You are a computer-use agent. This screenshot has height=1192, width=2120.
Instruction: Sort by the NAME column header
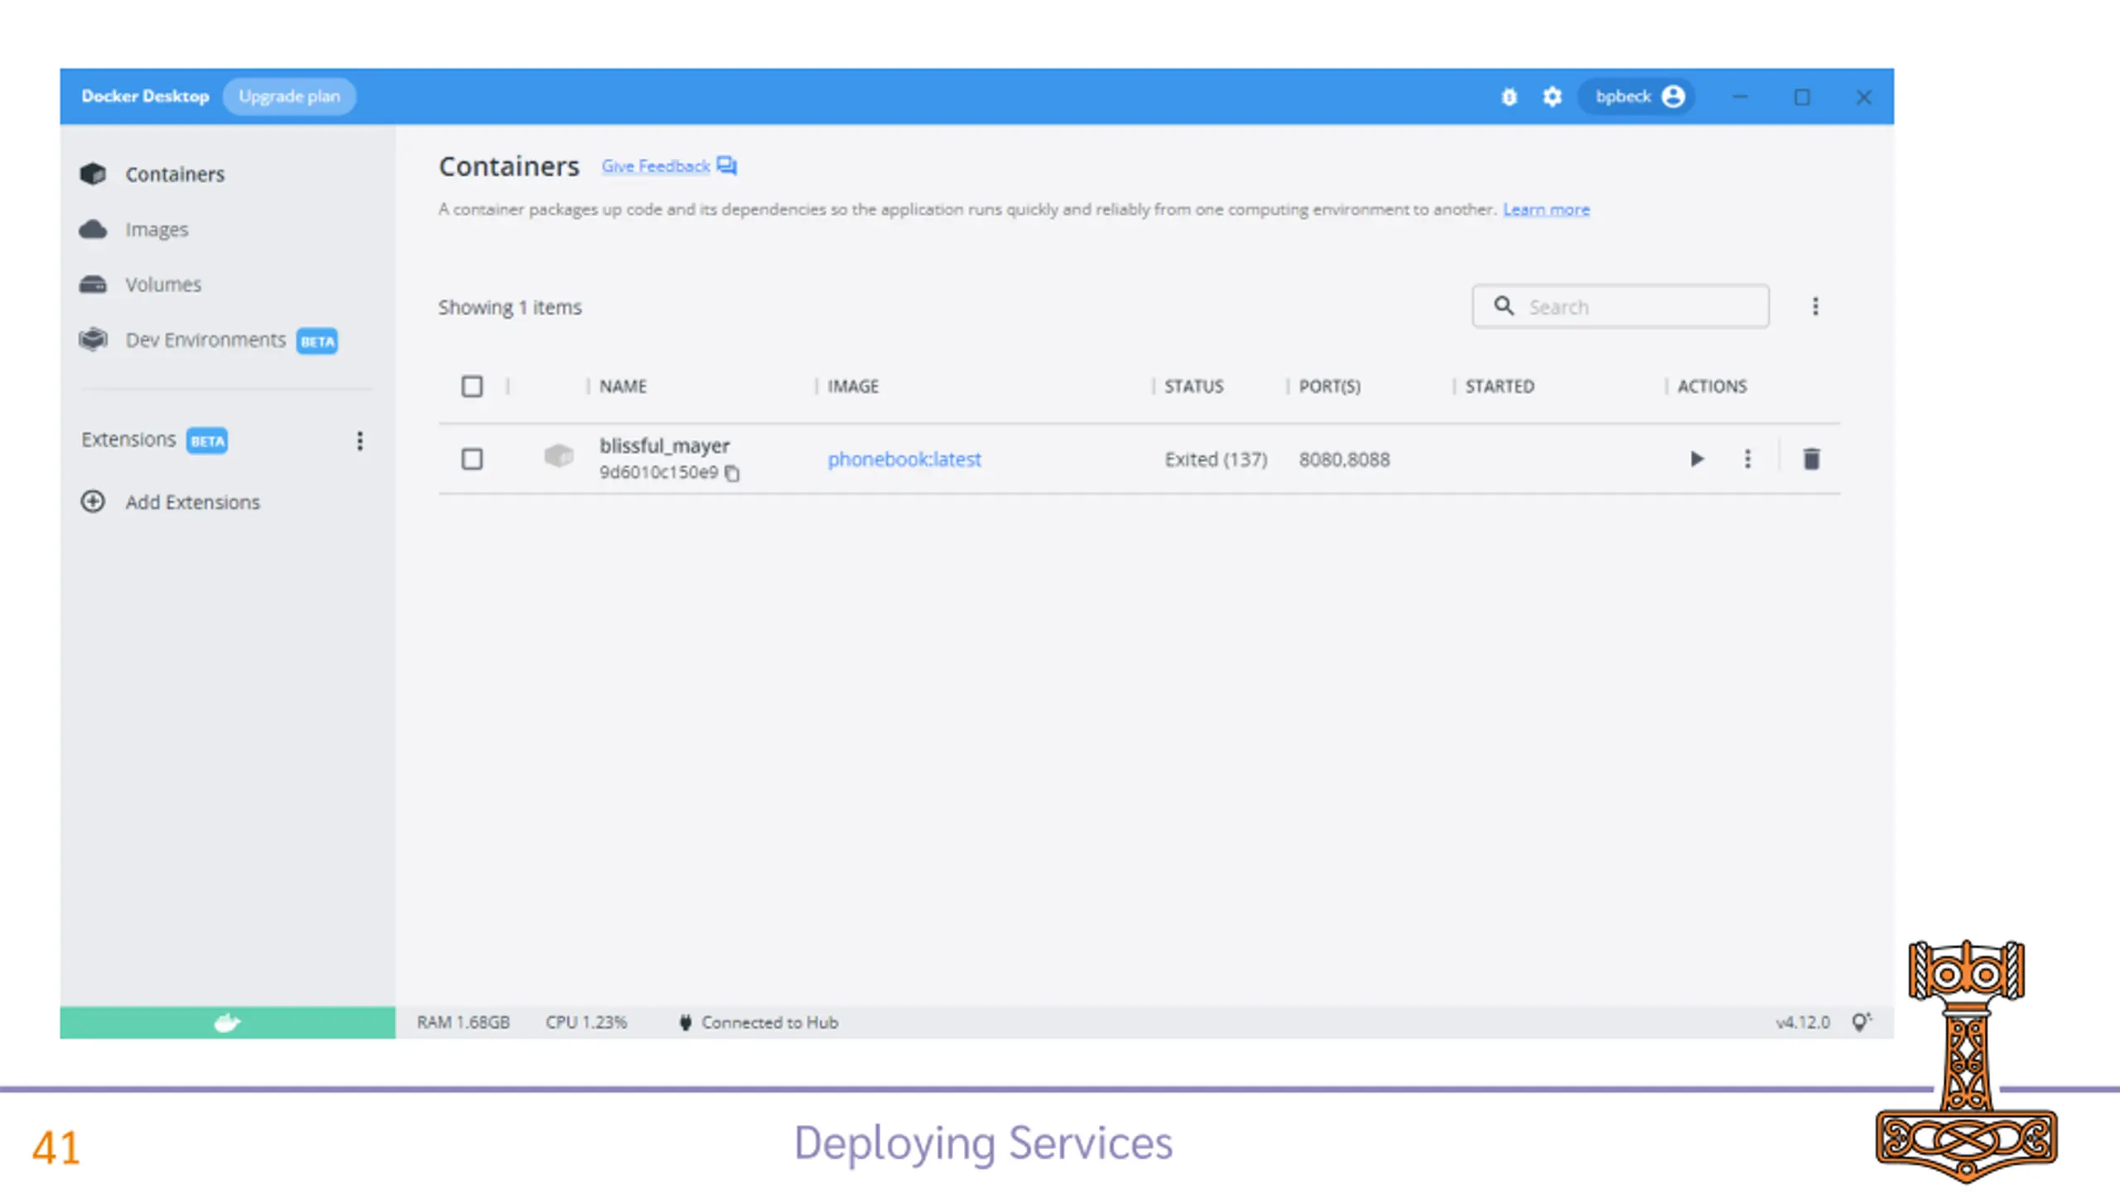623,387
